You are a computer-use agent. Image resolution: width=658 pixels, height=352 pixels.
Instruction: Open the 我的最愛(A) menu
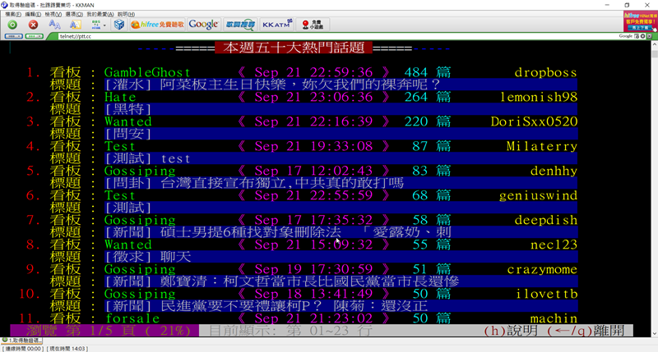pos(100,14)
